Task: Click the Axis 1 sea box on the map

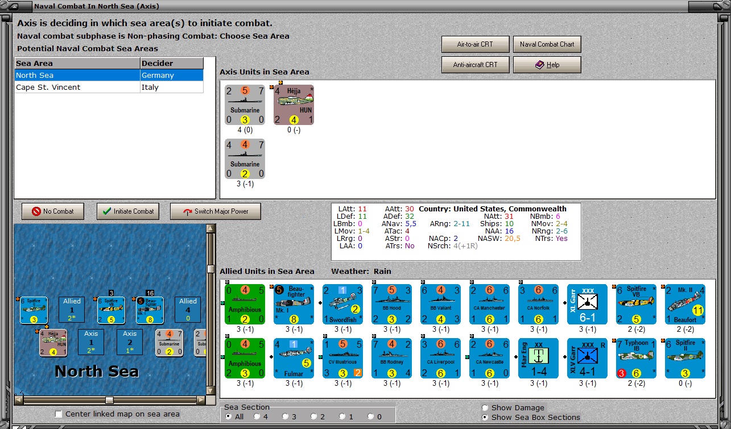Action: click(91, 341)
